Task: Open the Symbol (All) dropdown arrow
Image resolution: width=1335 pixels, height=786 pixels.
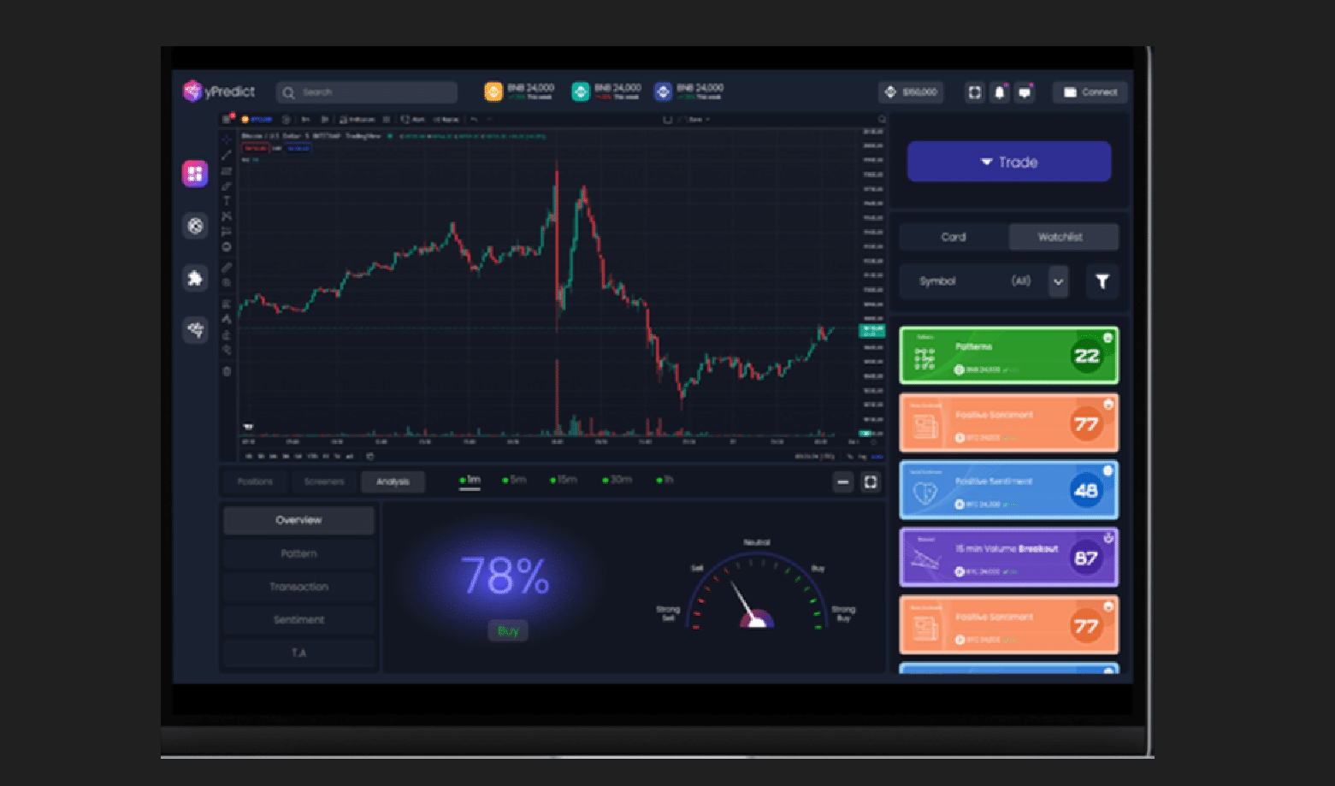Action: pos(1058,281)
